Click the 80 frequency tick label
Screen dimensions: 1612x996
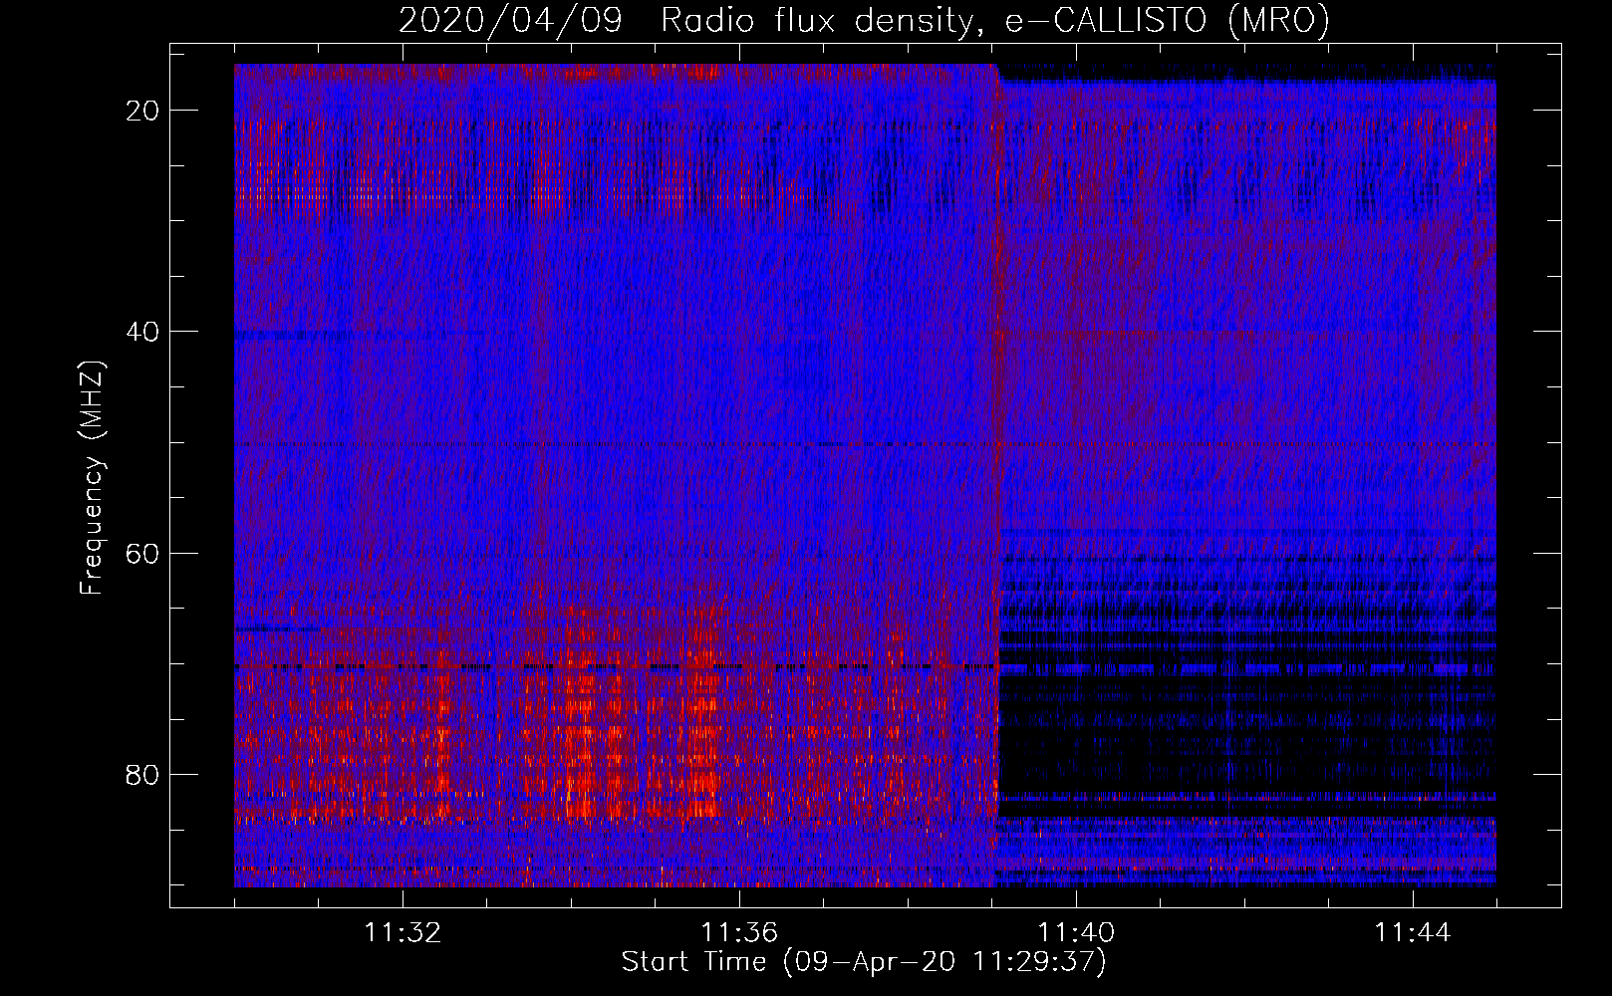point(143,774)
